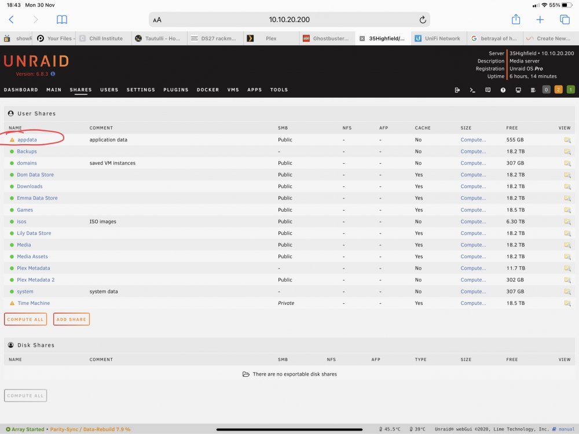Open the Dashboard menu item
The image size is (579, 434).
pos(21,90)
